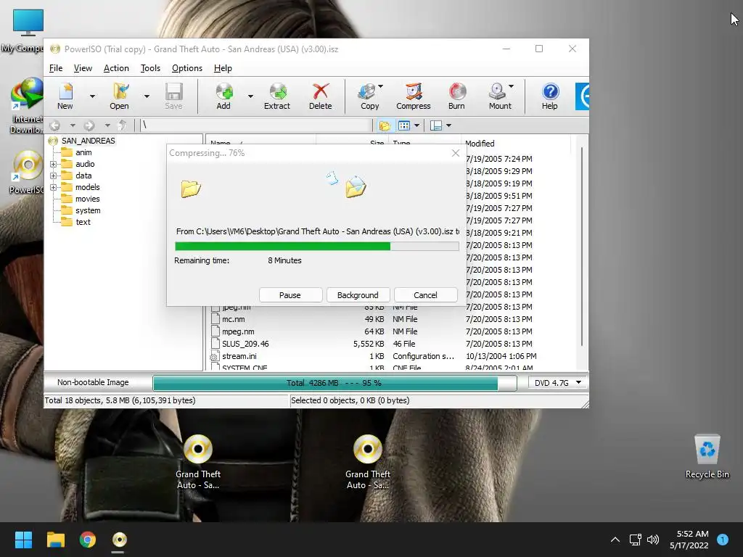Open the Help menu
The height and width of the screenshot is (557, 743).
[223, 68]
